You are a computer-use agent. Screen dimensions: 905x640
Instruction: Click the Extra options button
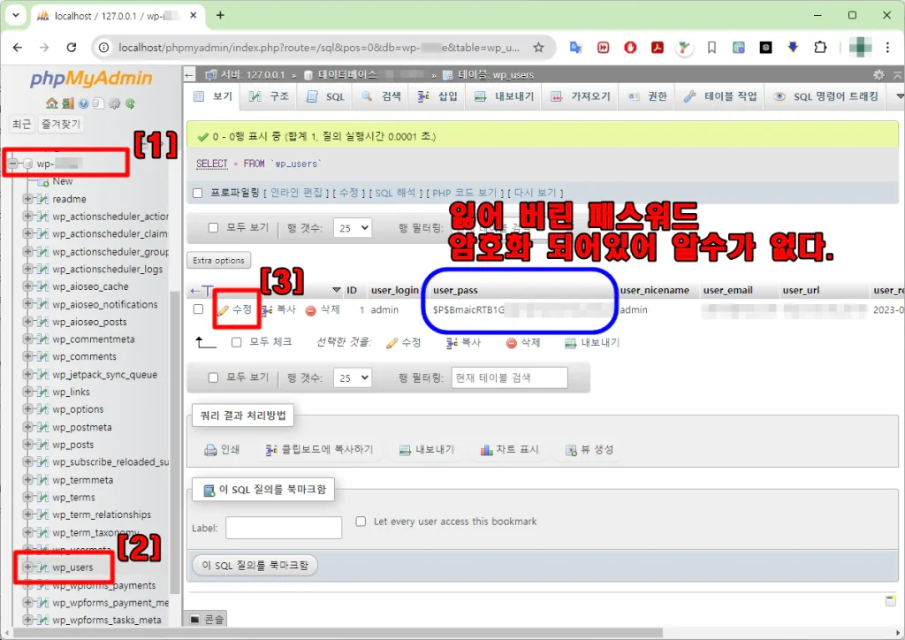click(x=218, y=261)
